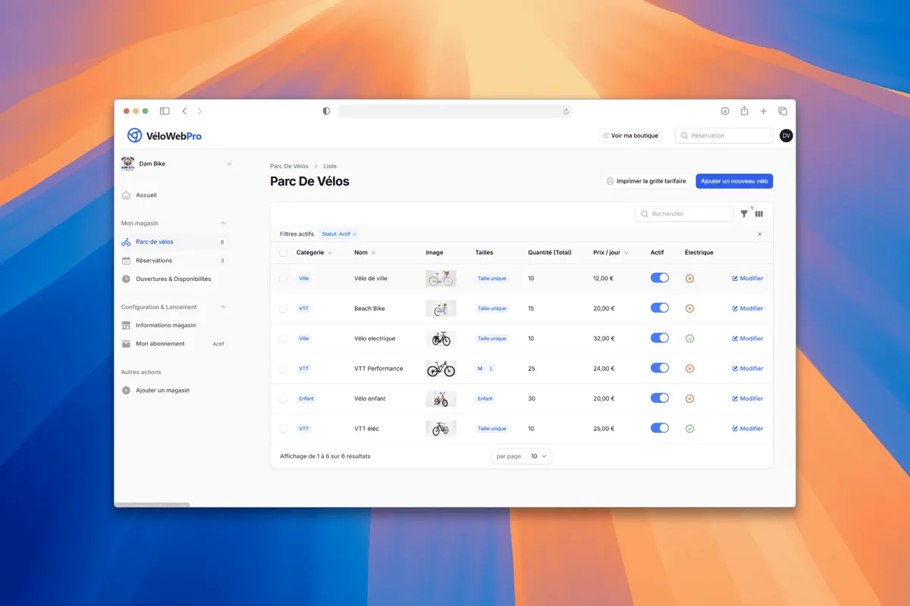Click Parc De Vélos in the breadcrumb
This screenshot has height=606, width=910.
coord(289,166)
